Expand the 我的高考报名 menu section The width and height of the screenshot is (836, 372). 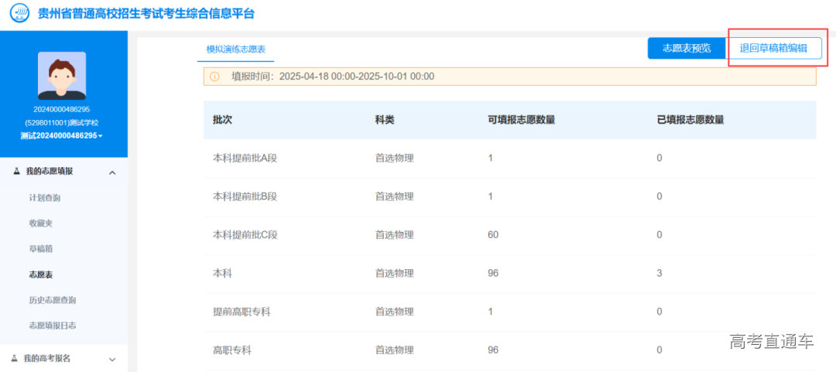(x=112, y=359)
